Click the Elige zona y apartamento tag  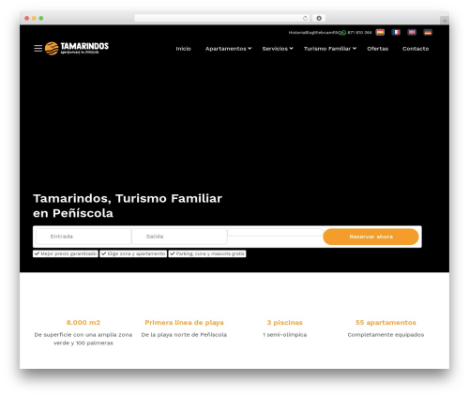click(133, 253)
